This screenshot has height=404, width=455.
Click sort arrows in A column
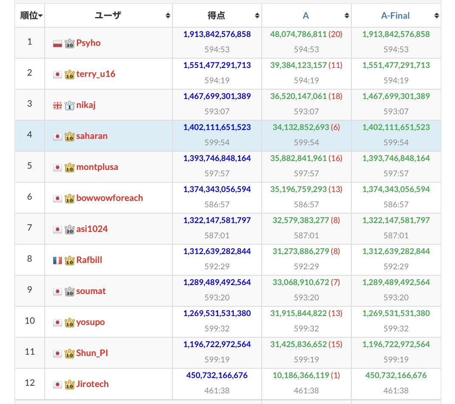pos(347,16)
